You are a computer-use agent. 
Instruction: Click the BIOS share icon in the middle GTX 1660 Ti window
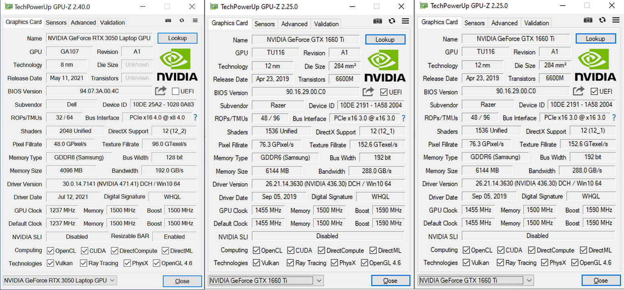tap(368, 92)
